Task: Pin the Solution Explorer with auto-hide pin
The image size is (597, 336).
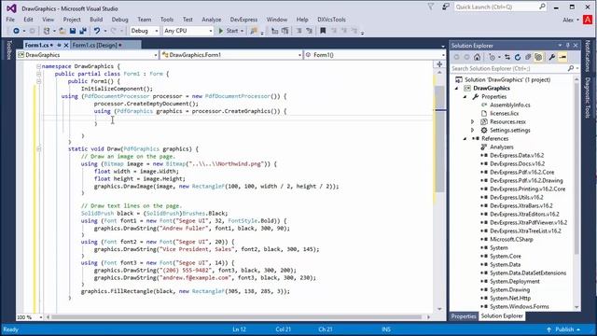Action: point(568,46)
